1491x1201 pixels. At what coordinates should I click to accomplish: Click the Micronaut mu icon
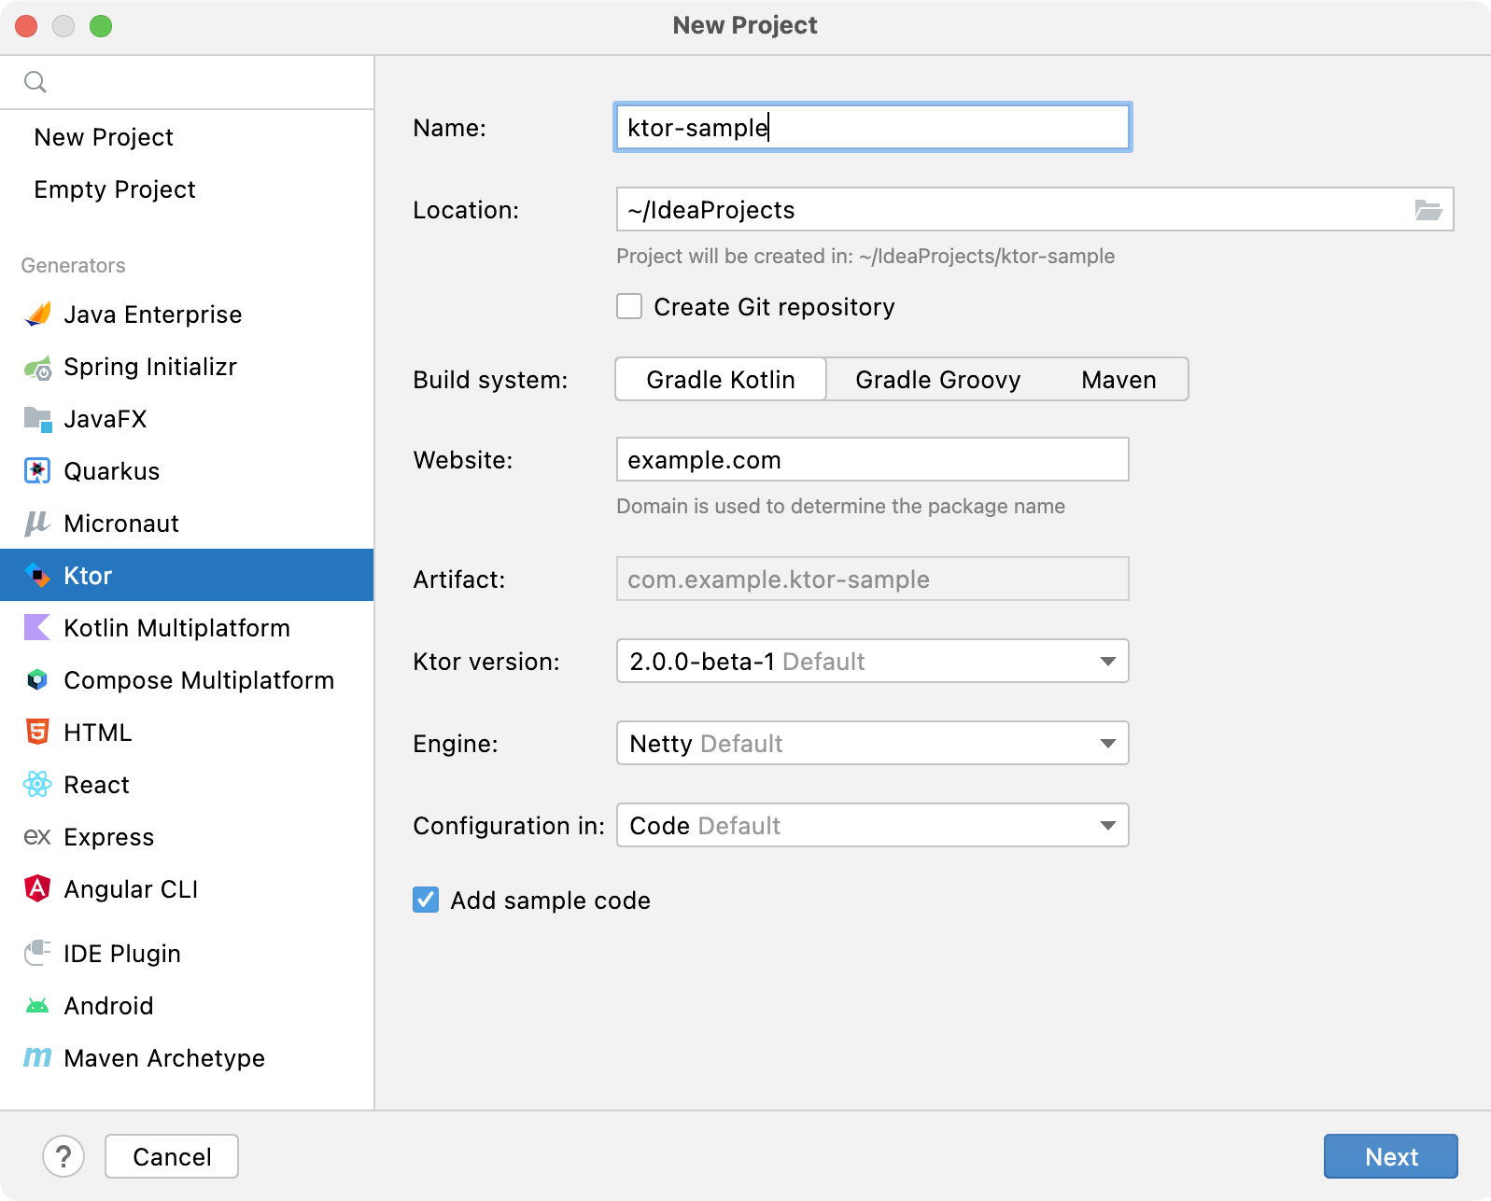click(x=37, y=524)
